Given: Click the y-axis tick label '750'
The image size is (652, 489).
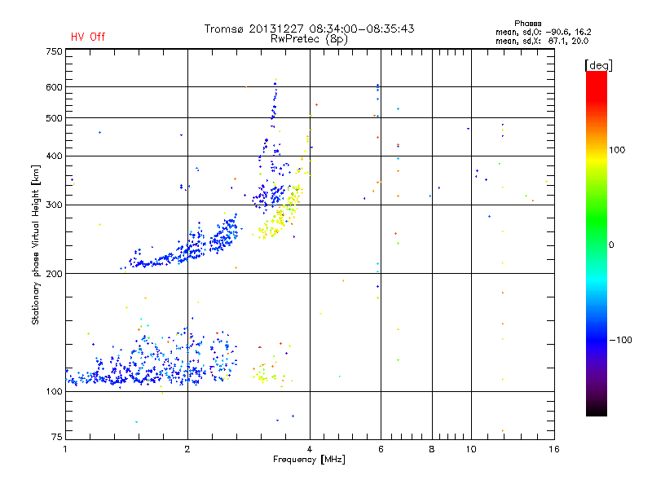Looking at the screenshot, I should [54, 51].
